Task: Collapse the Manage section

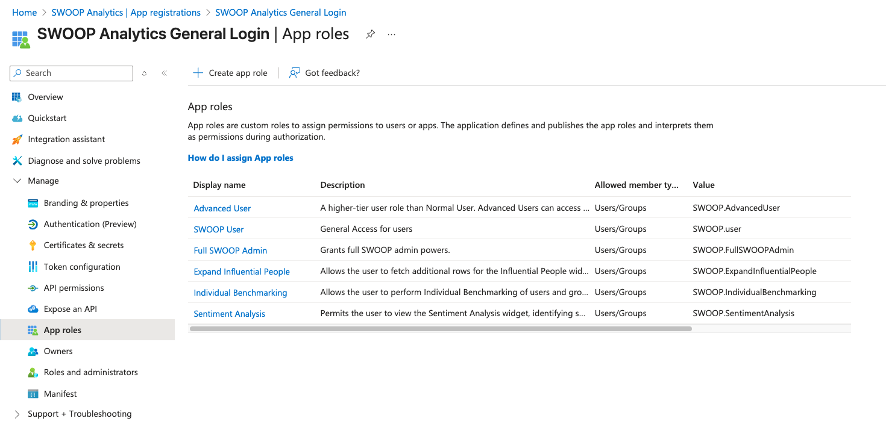Action: click(x=17, y=181)
